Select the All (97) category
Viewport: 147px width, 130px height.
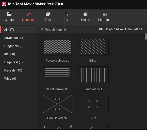click(18, 30)
